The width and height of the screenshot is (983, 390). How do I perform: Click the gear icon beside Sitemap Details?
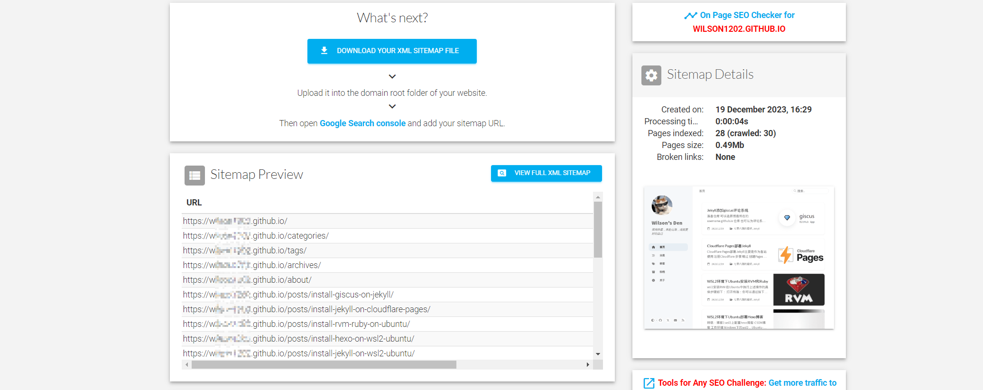(651, 75)
